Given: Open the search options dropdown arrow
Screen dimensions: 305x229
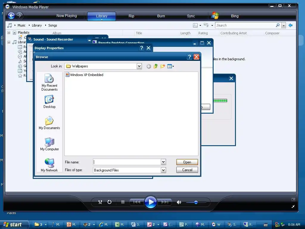Looking at the screenshot, I should click(284, 26).
